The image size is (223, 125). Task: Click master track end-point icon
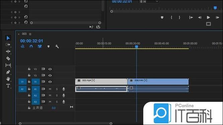click(72, 107)
